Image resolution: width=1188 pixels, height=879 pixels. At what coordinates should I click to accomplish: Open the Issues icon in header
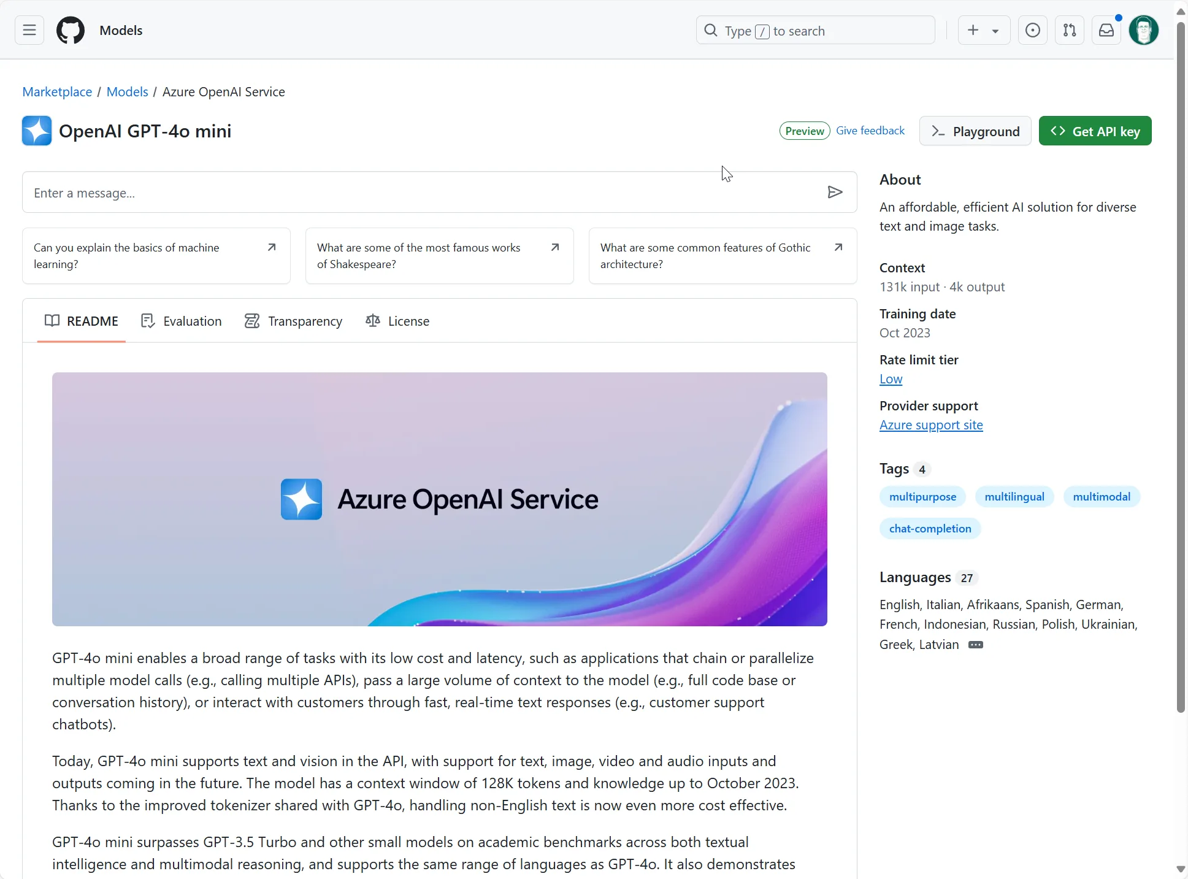tap(1032, 30)
